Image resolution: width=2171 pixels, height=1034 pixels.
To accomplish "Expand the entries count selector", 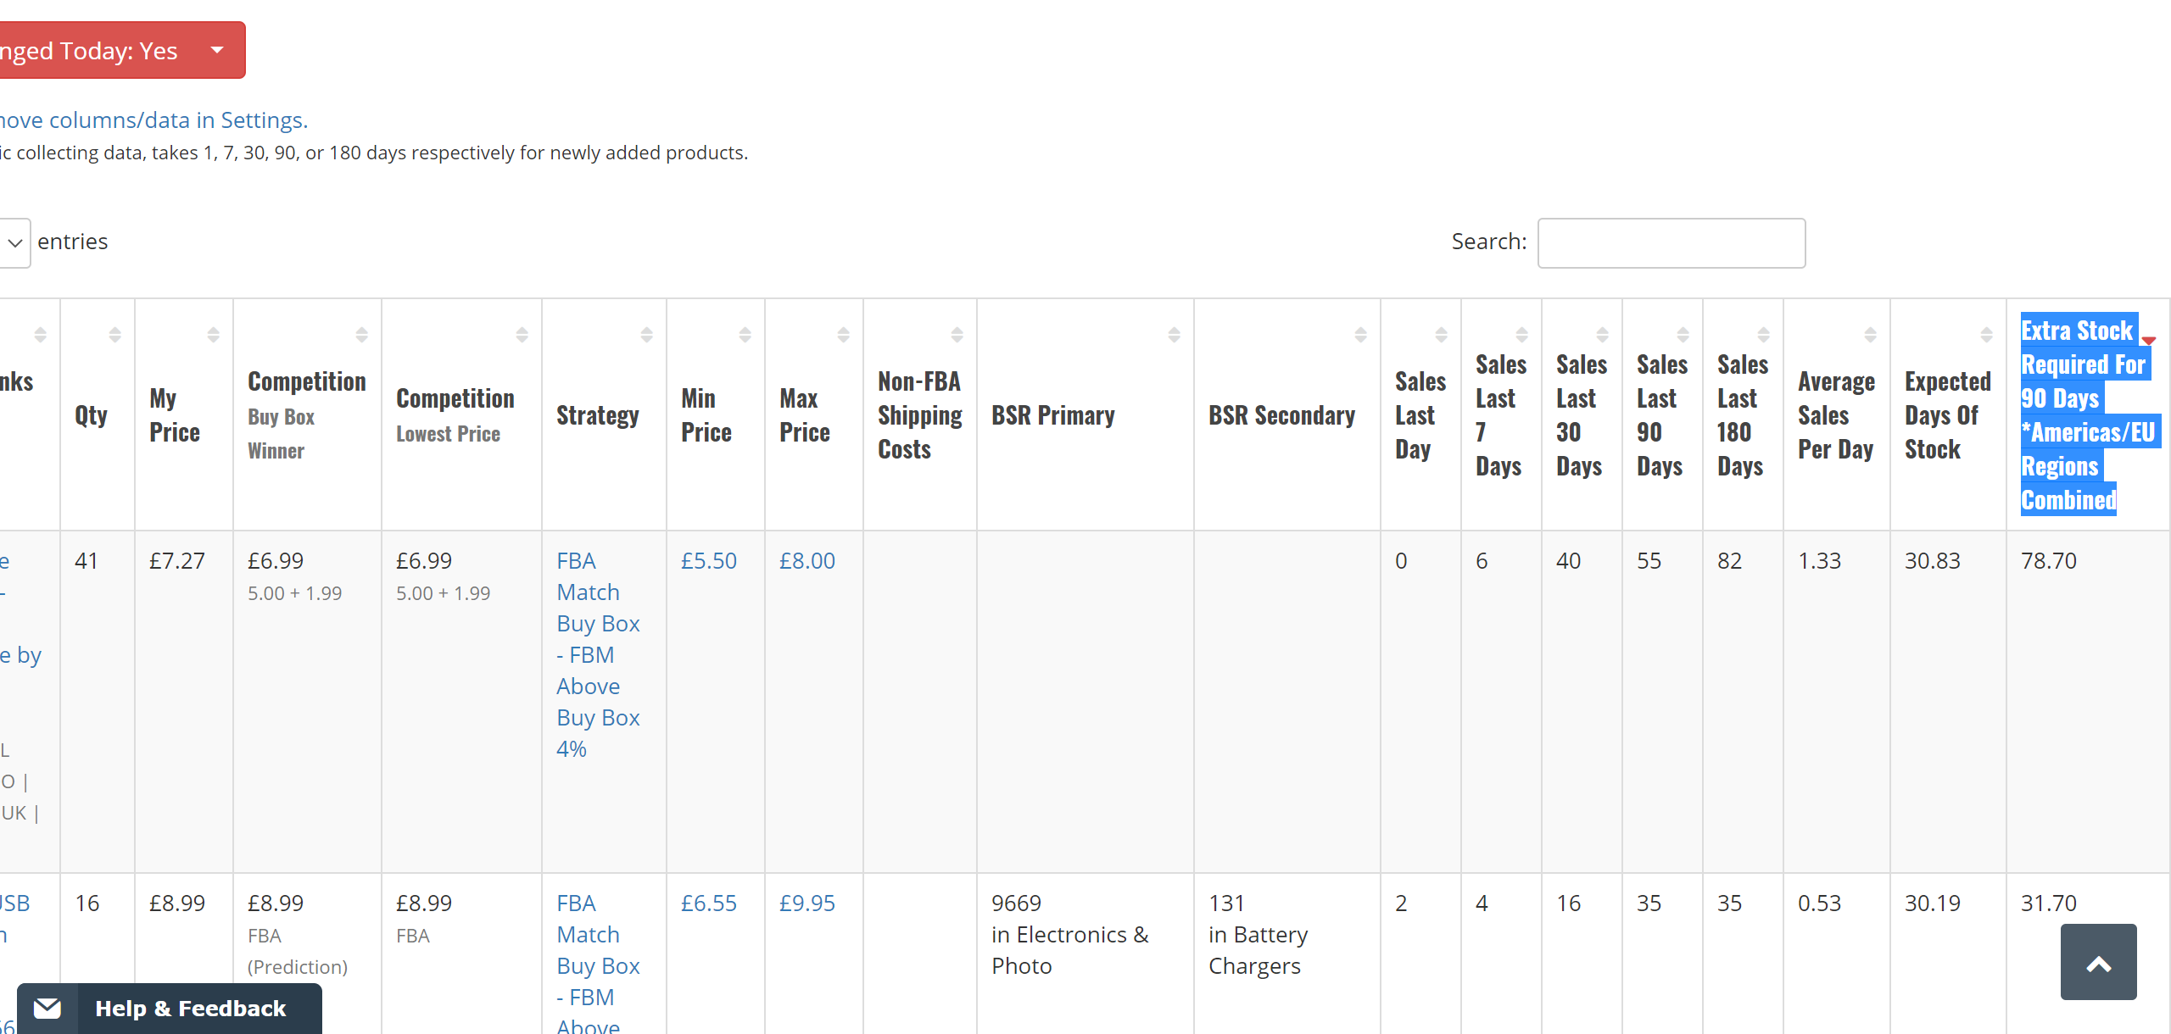I will (14, 243).
